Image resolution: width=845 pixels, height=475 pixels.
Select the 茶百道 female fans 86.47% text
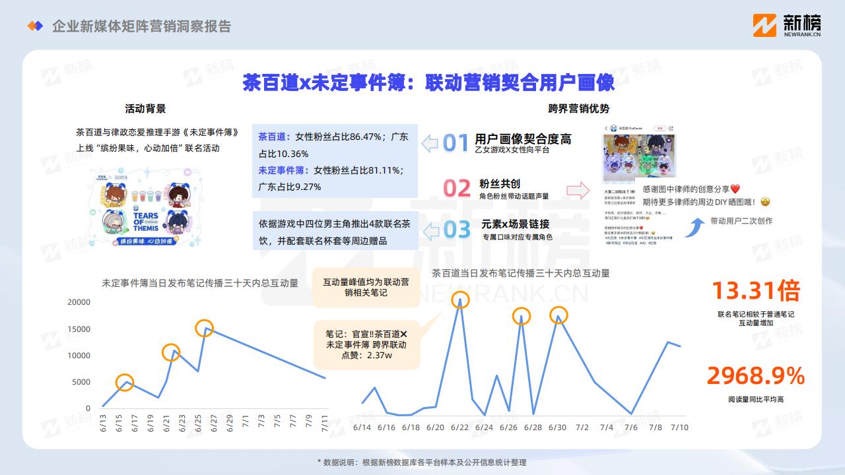333,145
